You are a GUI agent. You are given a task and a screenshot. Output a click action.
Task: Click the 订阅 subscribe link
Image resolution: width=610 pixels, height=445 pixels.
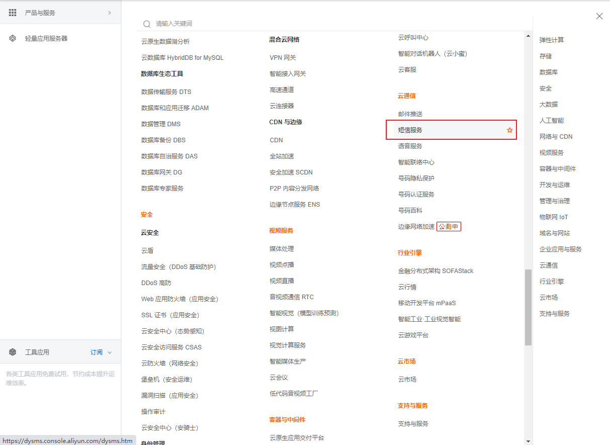[x=97, y=352]
